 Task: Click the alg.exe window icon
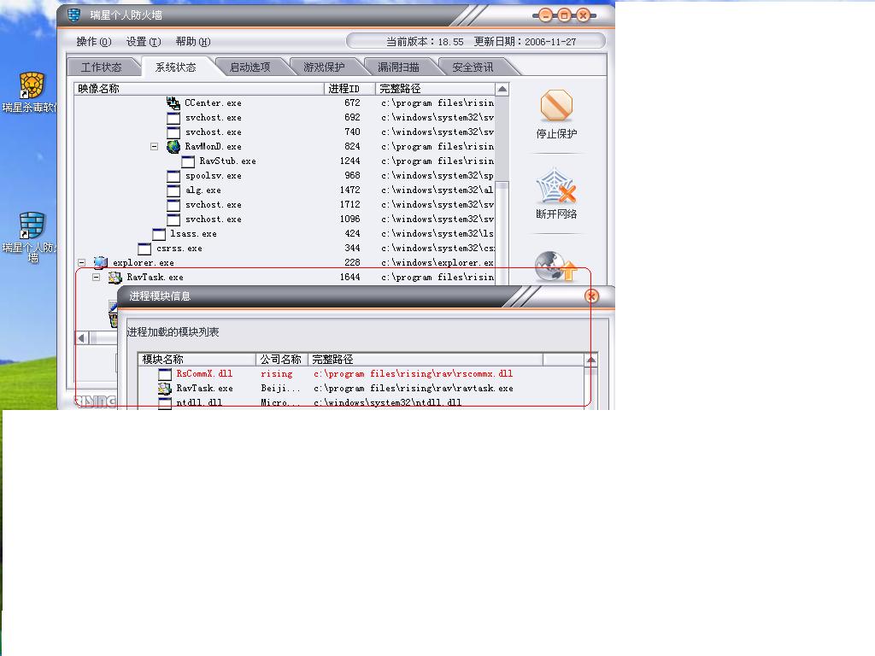(x=173, y=190)
